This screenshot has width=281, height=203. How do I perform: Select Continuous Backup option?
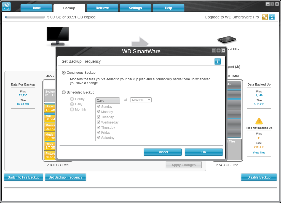point(64,73)
